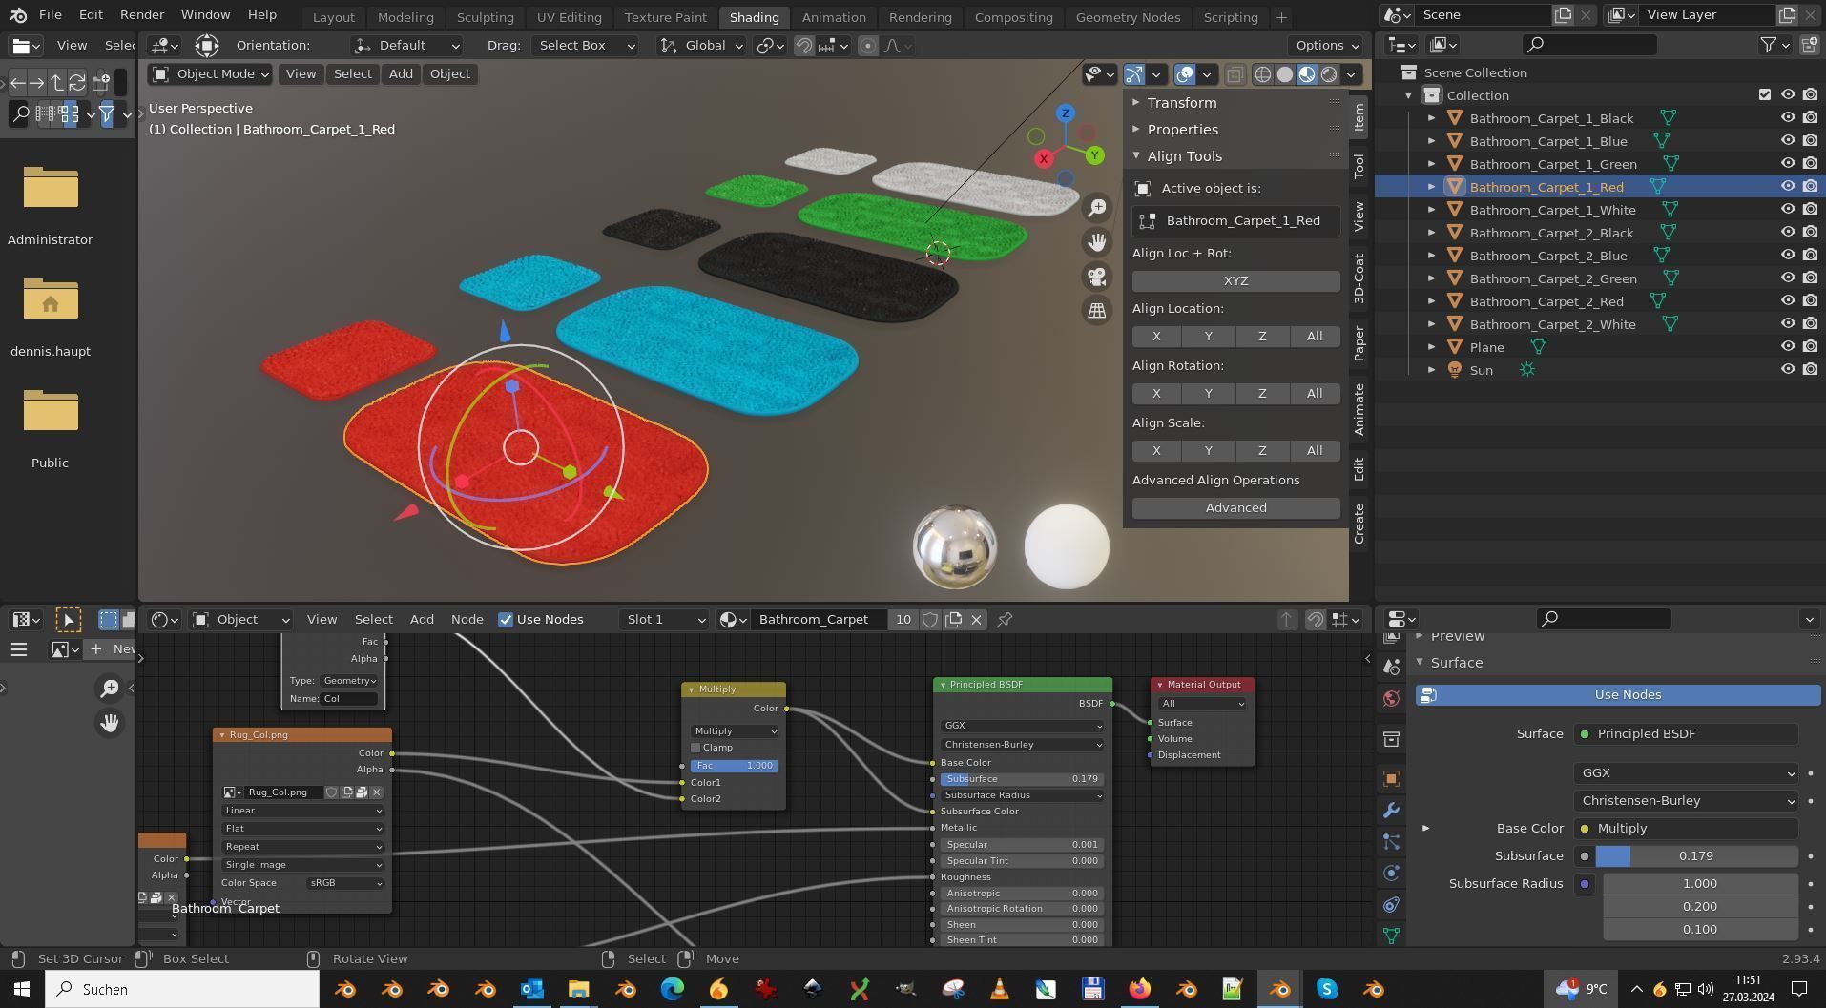Screen dimensions: 1826x1008
Task: Open the Object Mode dropdown
Action: [x=210, y=74]
